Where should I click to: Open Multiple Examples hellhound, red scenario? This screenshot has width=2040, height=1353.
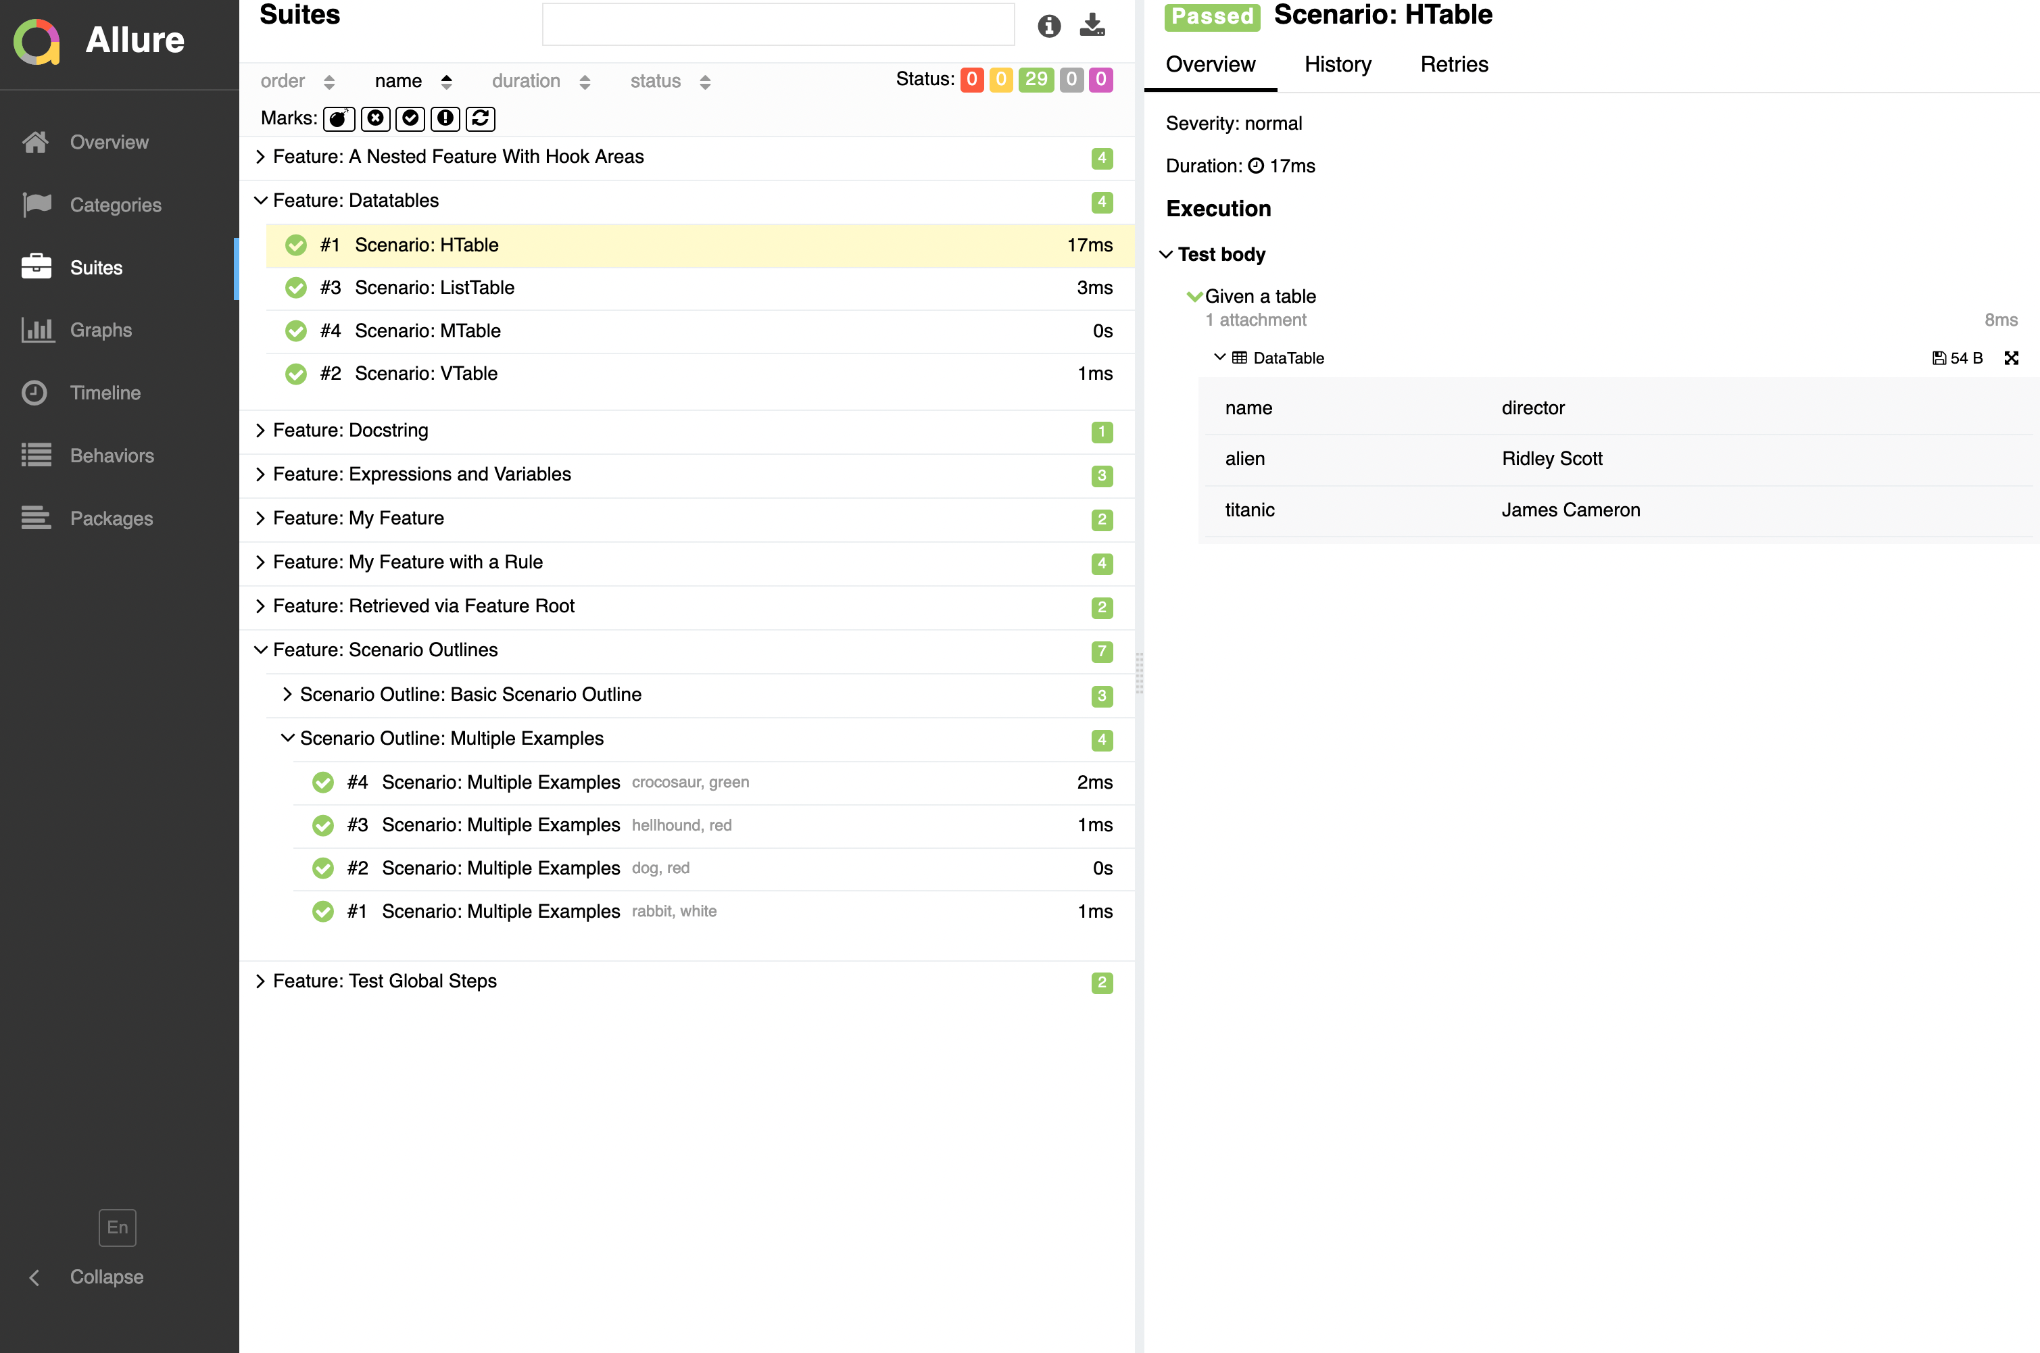(x=714, y=826)
